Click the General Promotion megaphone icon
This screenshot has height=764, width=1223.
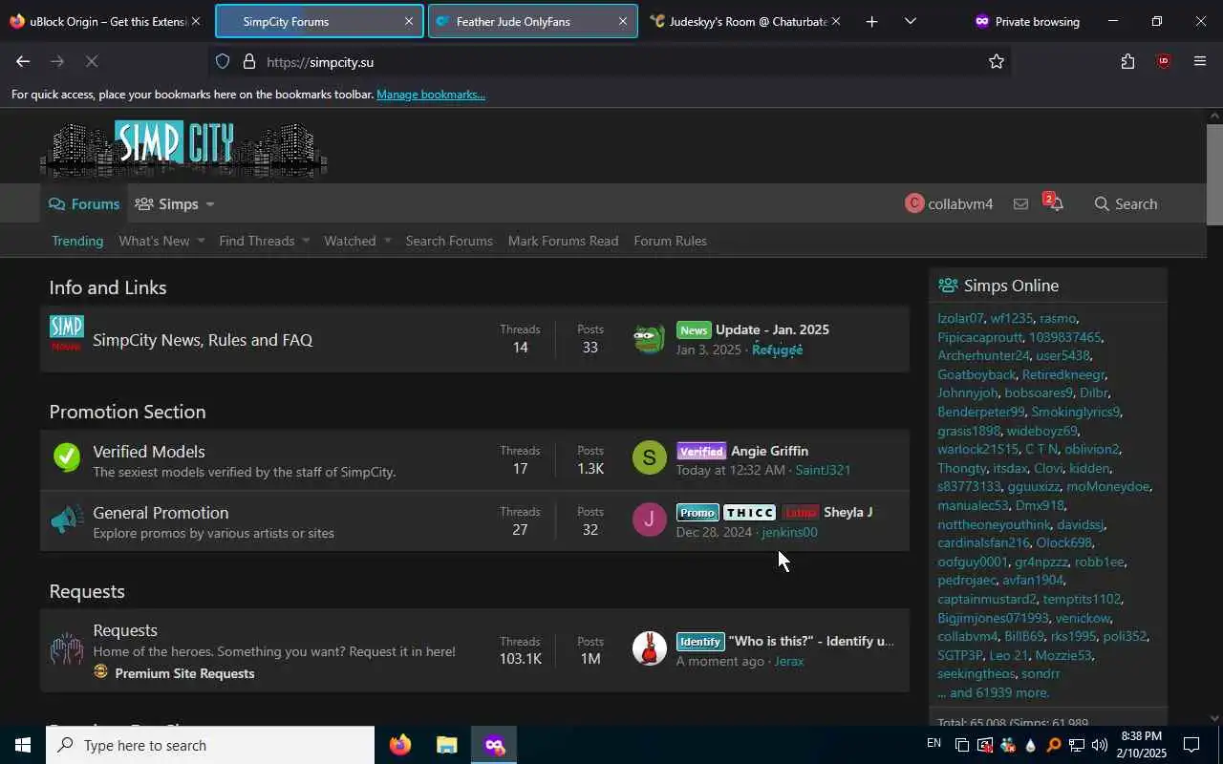67,519
